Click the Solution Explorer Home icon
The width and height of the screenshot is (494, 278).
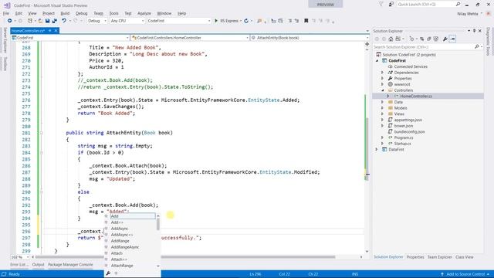tap(391, 39)
